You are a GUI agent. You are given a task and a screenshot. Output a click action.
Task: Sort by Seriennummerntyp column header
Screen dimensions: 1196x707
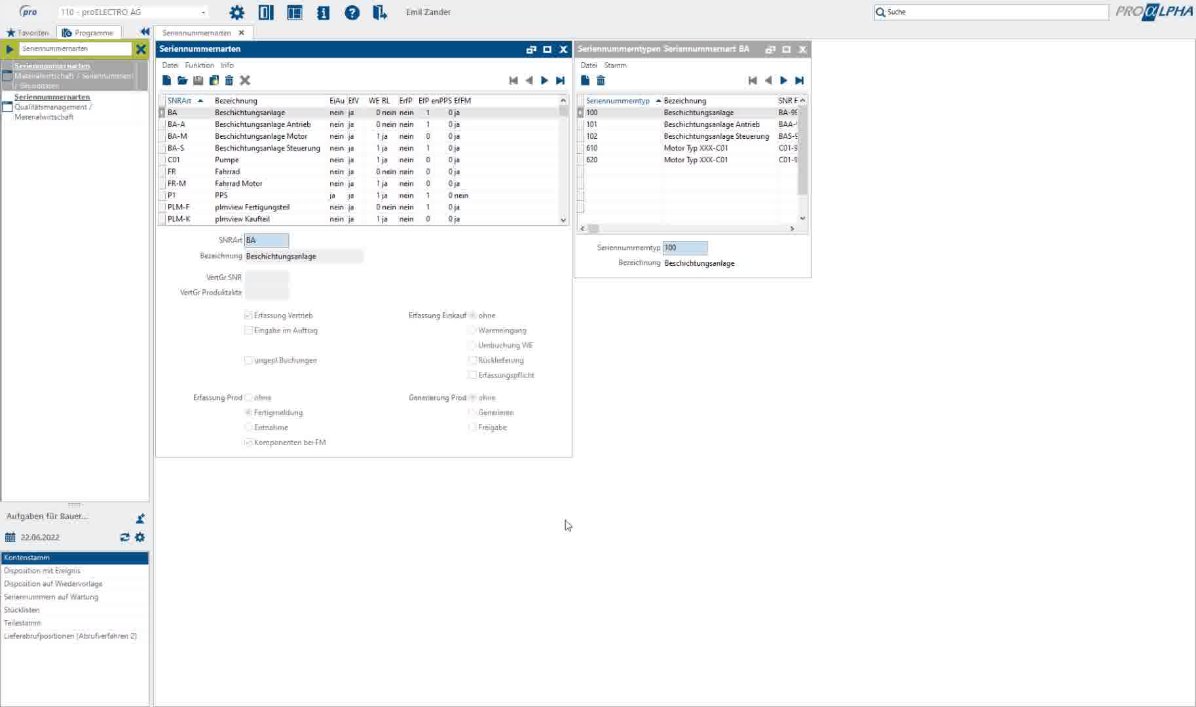(x=618, y=101)
